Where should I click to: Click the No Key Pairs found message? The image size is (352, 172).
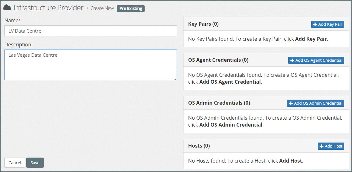258,39
